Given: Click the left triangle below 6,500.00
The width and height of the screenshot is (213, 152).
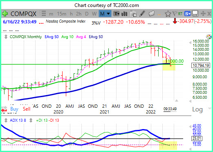Looking at the screenshot, I should tap(190, 101).
